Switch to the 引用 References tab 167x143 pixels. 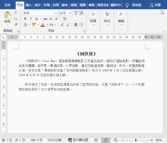[56, 5]
